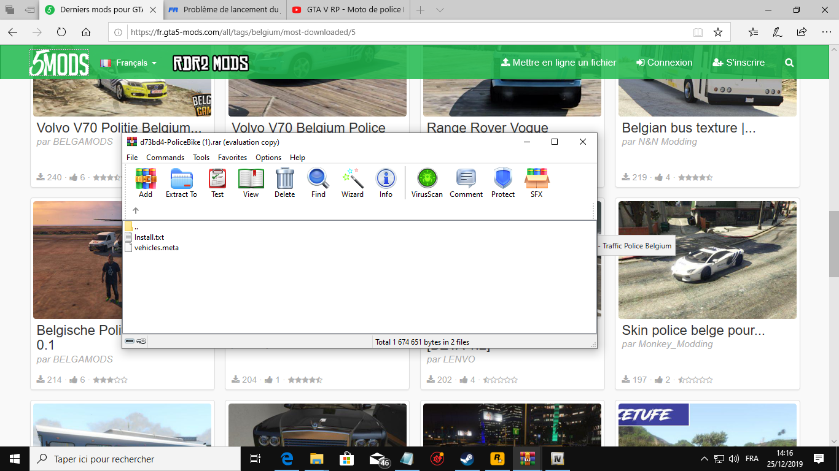Select the parent folder '..' entry

coord(132,227)
